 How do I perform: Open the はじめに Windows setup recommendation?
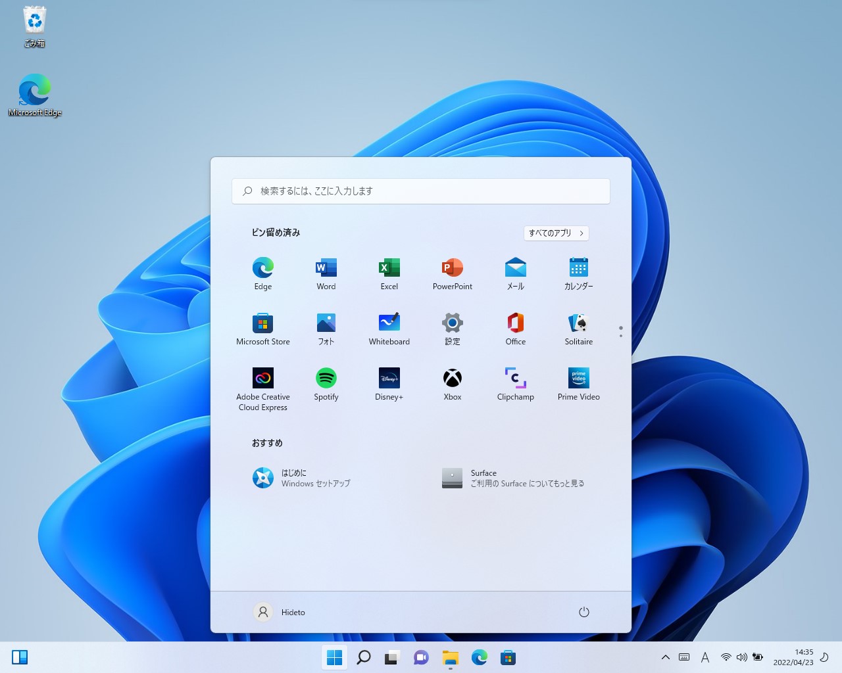(x=300, y=478)
